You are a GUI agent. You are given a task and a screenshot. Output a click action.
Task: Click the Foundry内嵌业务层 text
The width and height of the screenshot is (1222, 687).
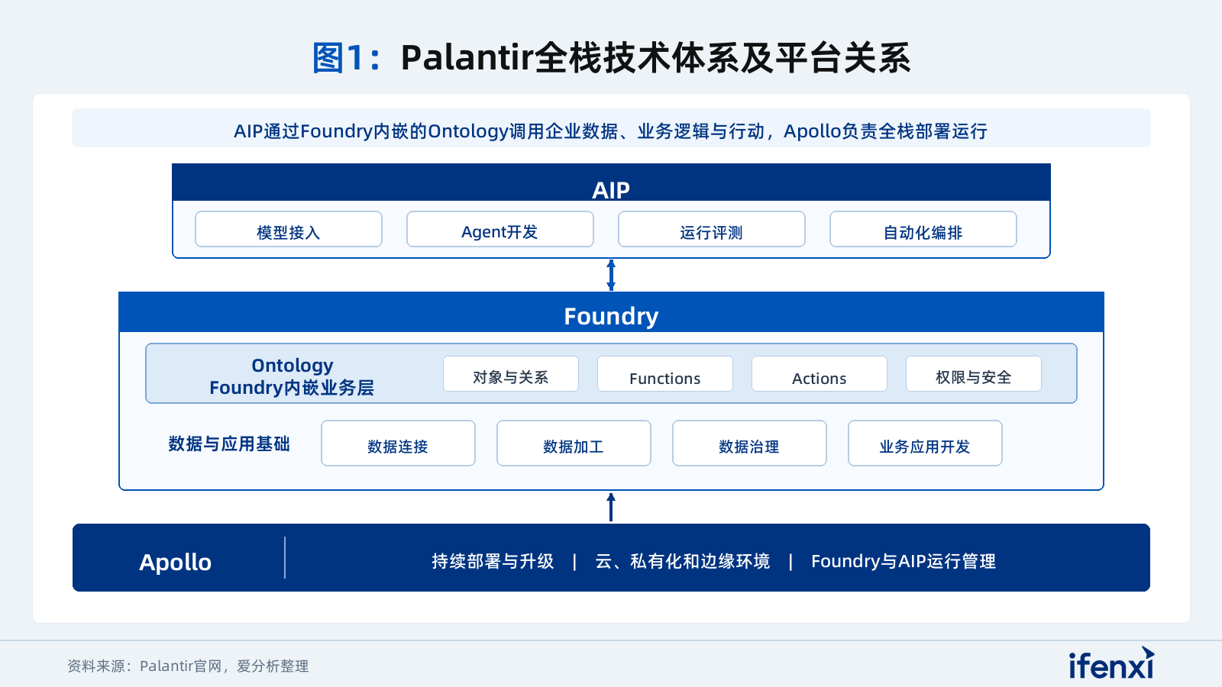point(292,388)
